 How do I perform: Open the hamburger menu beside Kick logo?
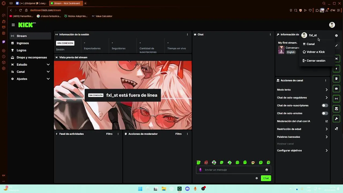tap(13, 25)
